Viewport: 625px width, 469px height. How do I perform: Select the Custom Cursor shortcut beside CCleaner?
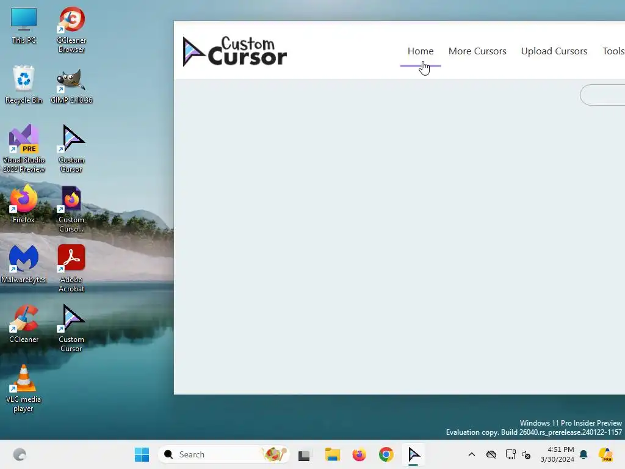pyautogui.click(x=71, y=328)
